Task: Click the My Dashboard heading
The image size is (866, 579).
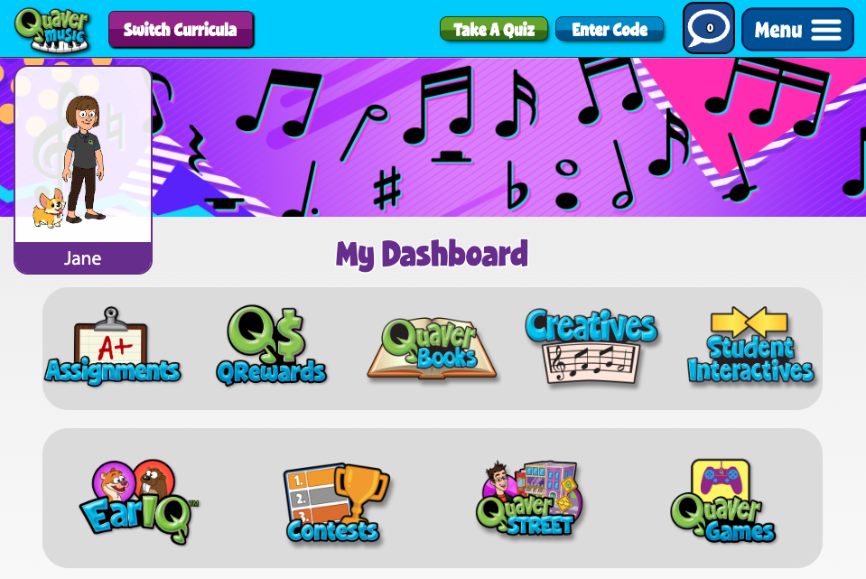Action: (x=432, y=254)
